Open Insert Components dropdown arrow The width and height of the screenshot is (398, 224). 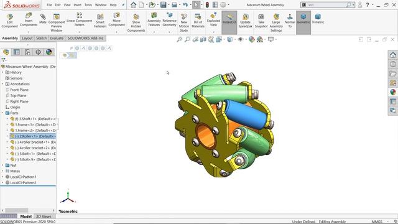[x=29, y=32]
